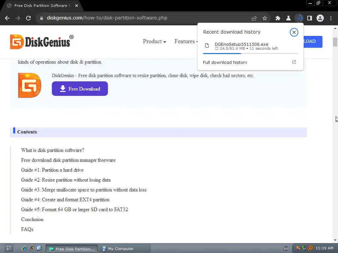Click the orange magnifier tray icon
Viewport: 338px width, 253px height.
pyautogui.click(x=310, y=248)
